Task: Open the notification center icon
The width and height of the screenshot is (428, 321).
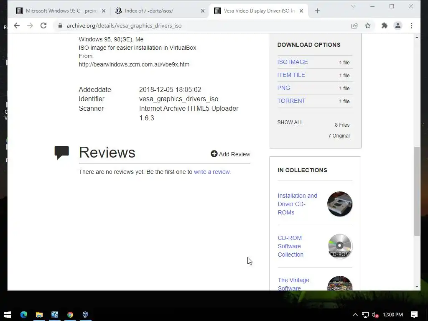Action: coord(414,315)
